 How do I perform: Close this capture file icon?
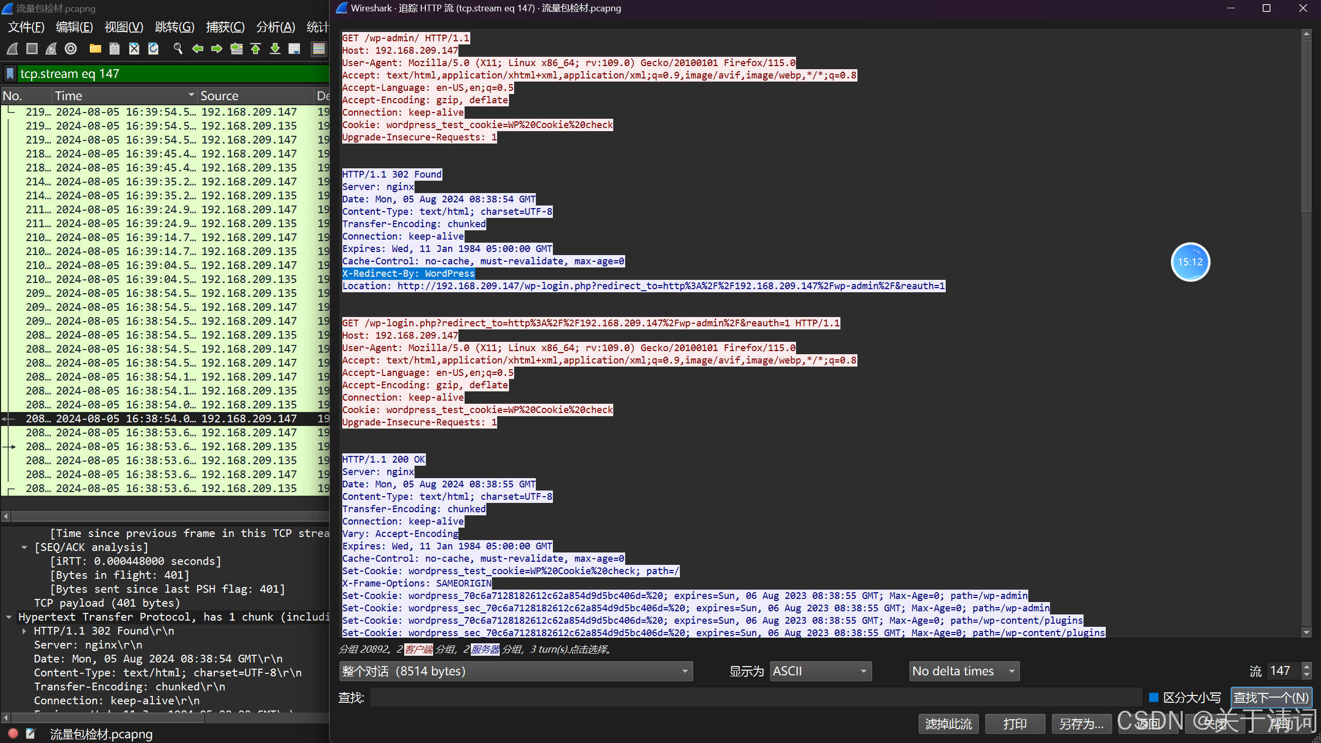(134, 49)
